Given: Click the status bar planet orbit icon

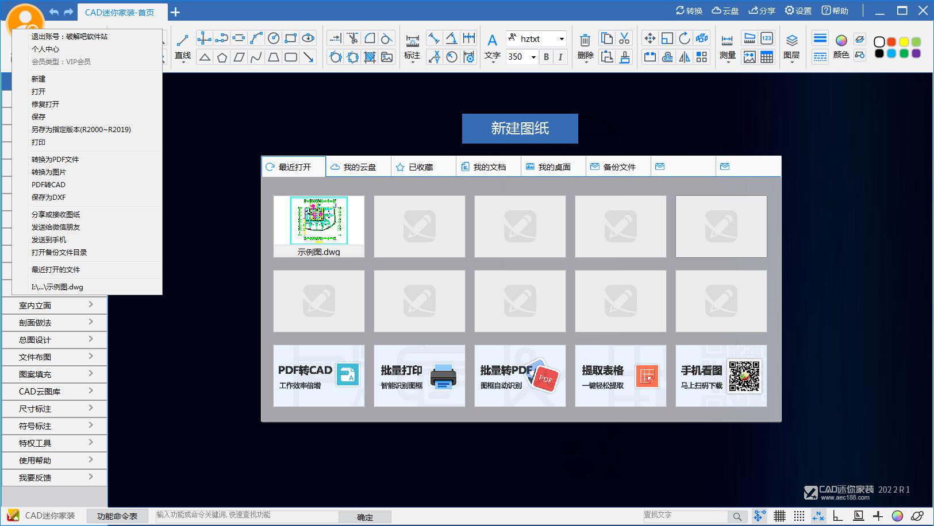Looking at the screenshot, I should click(917, 516).
